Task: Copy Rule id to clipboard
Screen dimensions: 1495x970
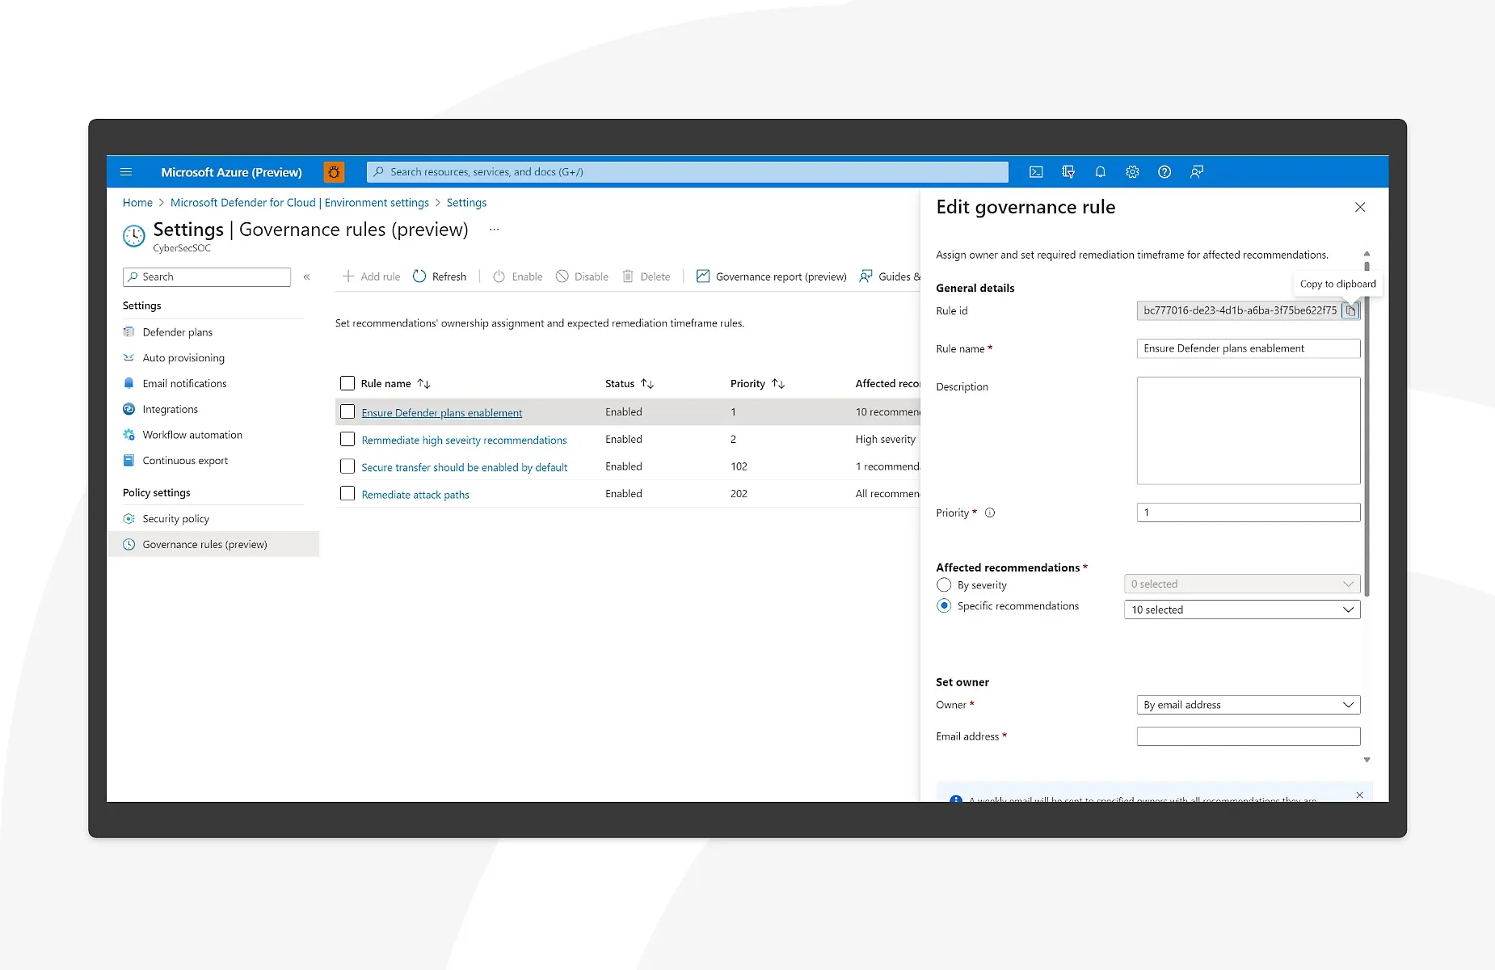Action: (1350, 310)
